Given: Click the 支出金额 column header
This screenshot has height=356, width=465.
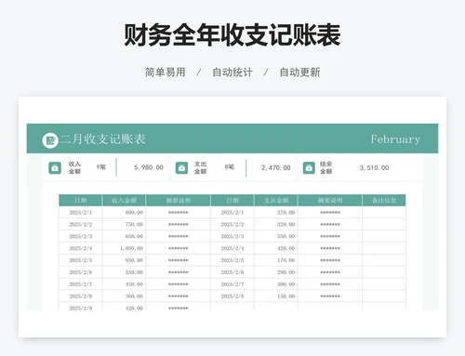Looking at the screenshot, I should click(276, 201).
